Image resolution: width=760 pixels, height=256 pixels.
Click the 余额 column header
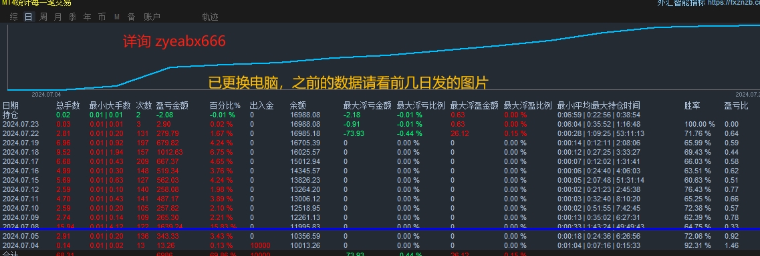pyautogui.click(x=298, y=105)
